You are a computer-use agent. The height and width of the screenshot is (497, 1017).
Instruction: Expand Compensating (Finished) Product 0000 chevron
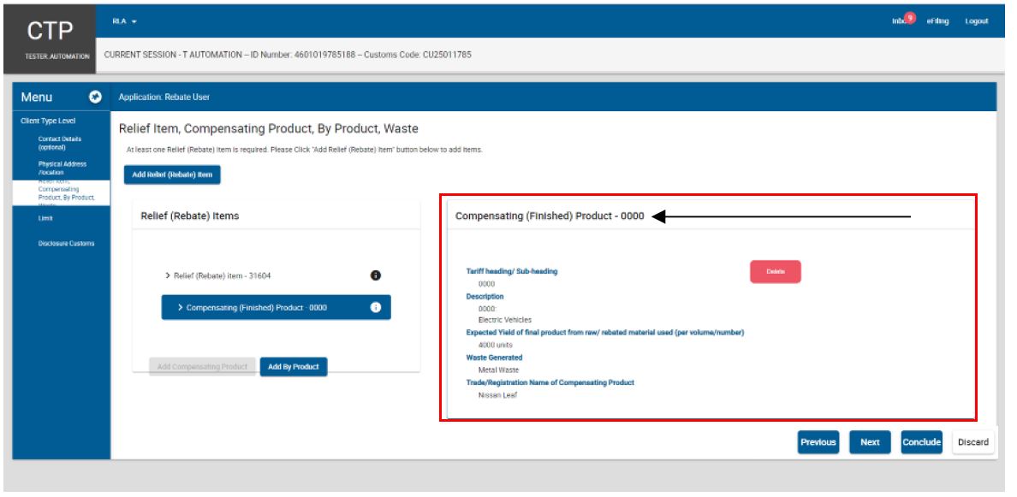click(181, 308)
